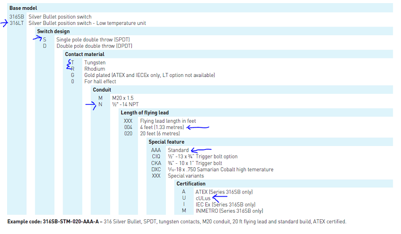Select the Rhodium contact material text
Image resolution: width=401 pixels, height=234 pixels.
click(94, 69)
